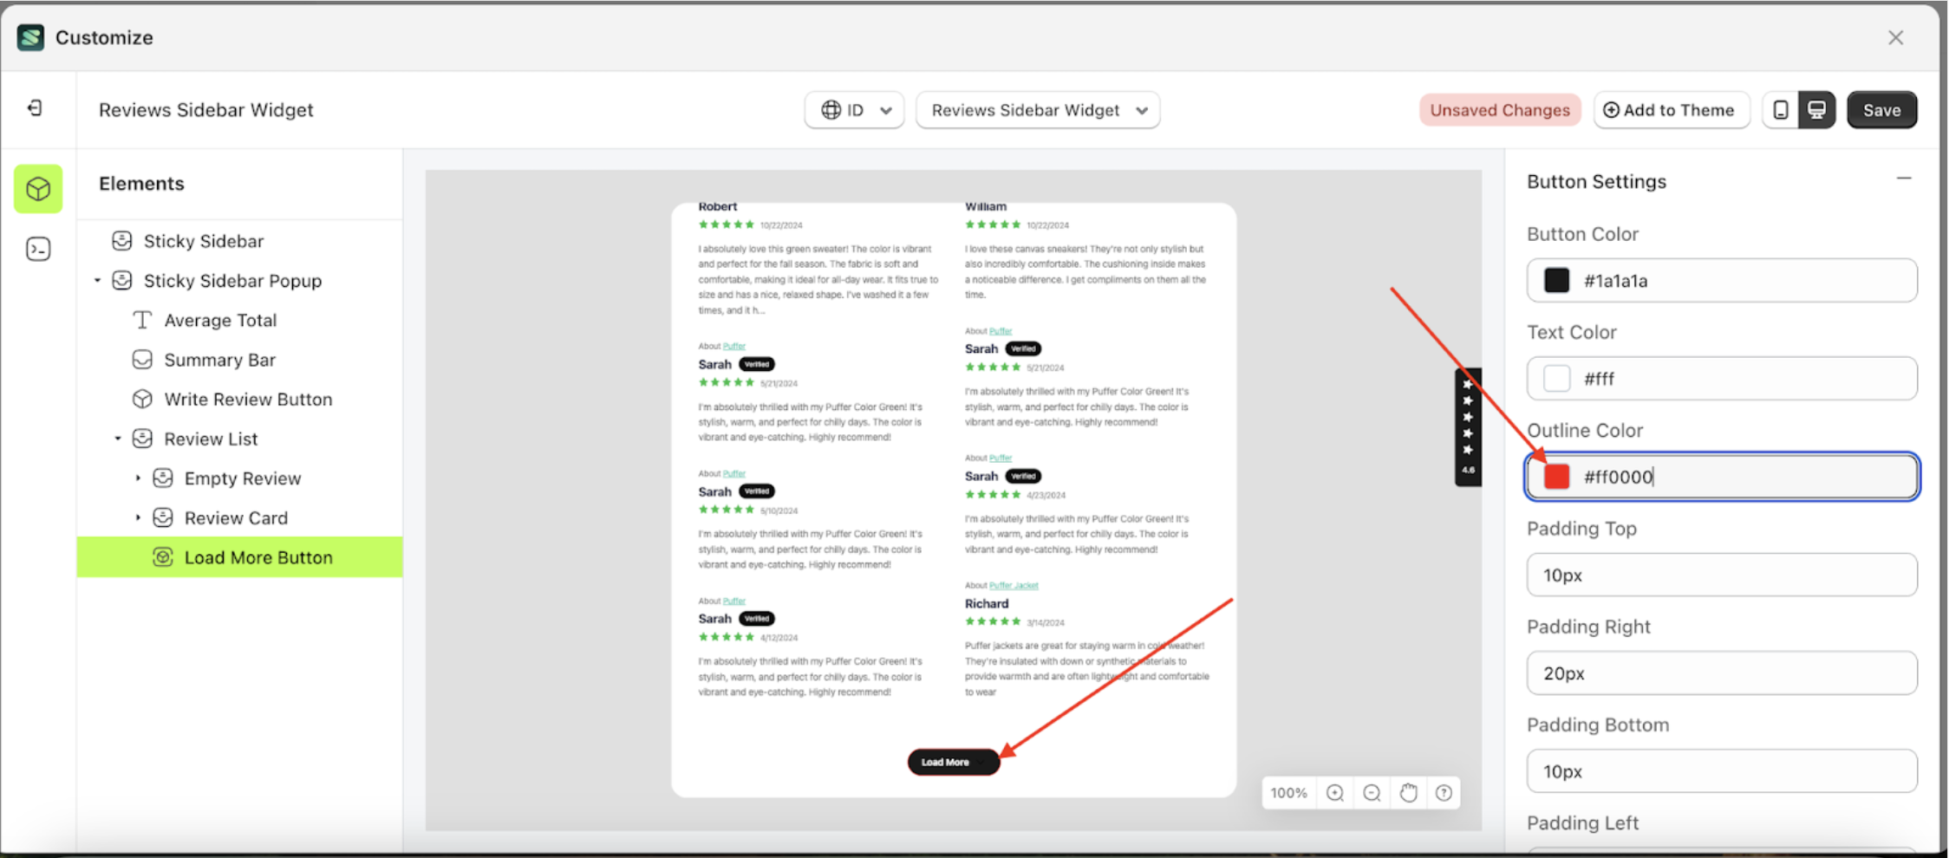The width and height of the screenshot is (1949, 858).
Task: Open the terminal/custom code panel icon
Action: pyautogui.click(x=37, y=249)
